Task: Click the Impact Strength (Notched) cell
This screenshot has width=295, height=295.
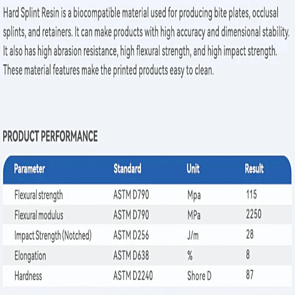Action: (53, 235)
